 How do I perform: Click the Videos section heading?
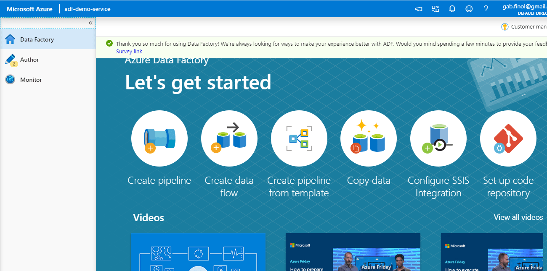tap(149, 217)
